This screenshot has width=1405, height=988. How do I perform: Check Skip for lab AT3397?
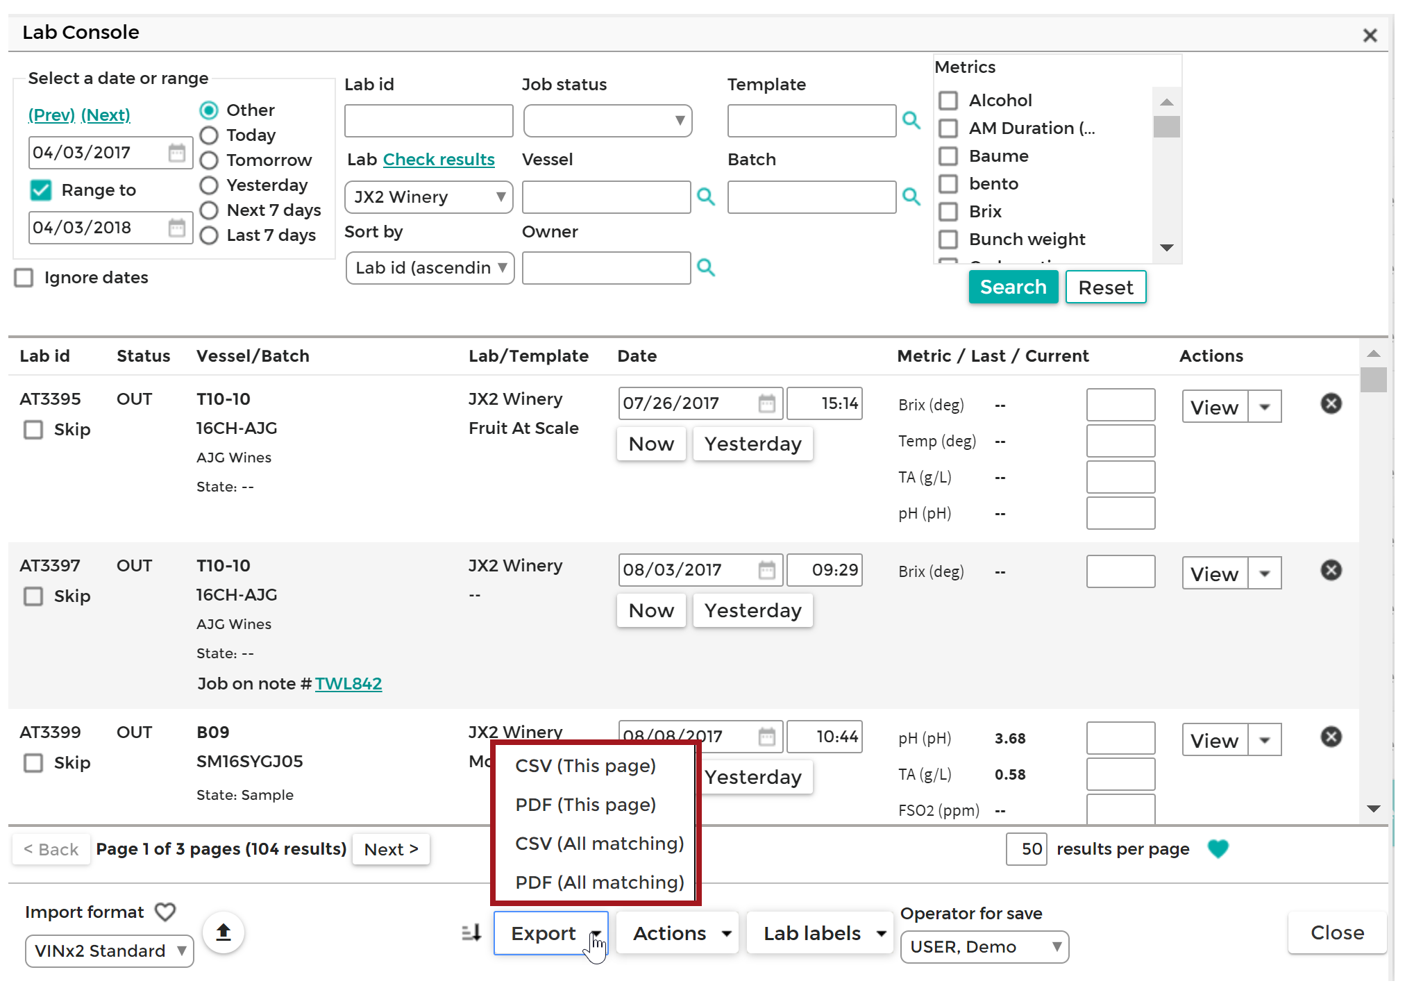pos(33,596)
